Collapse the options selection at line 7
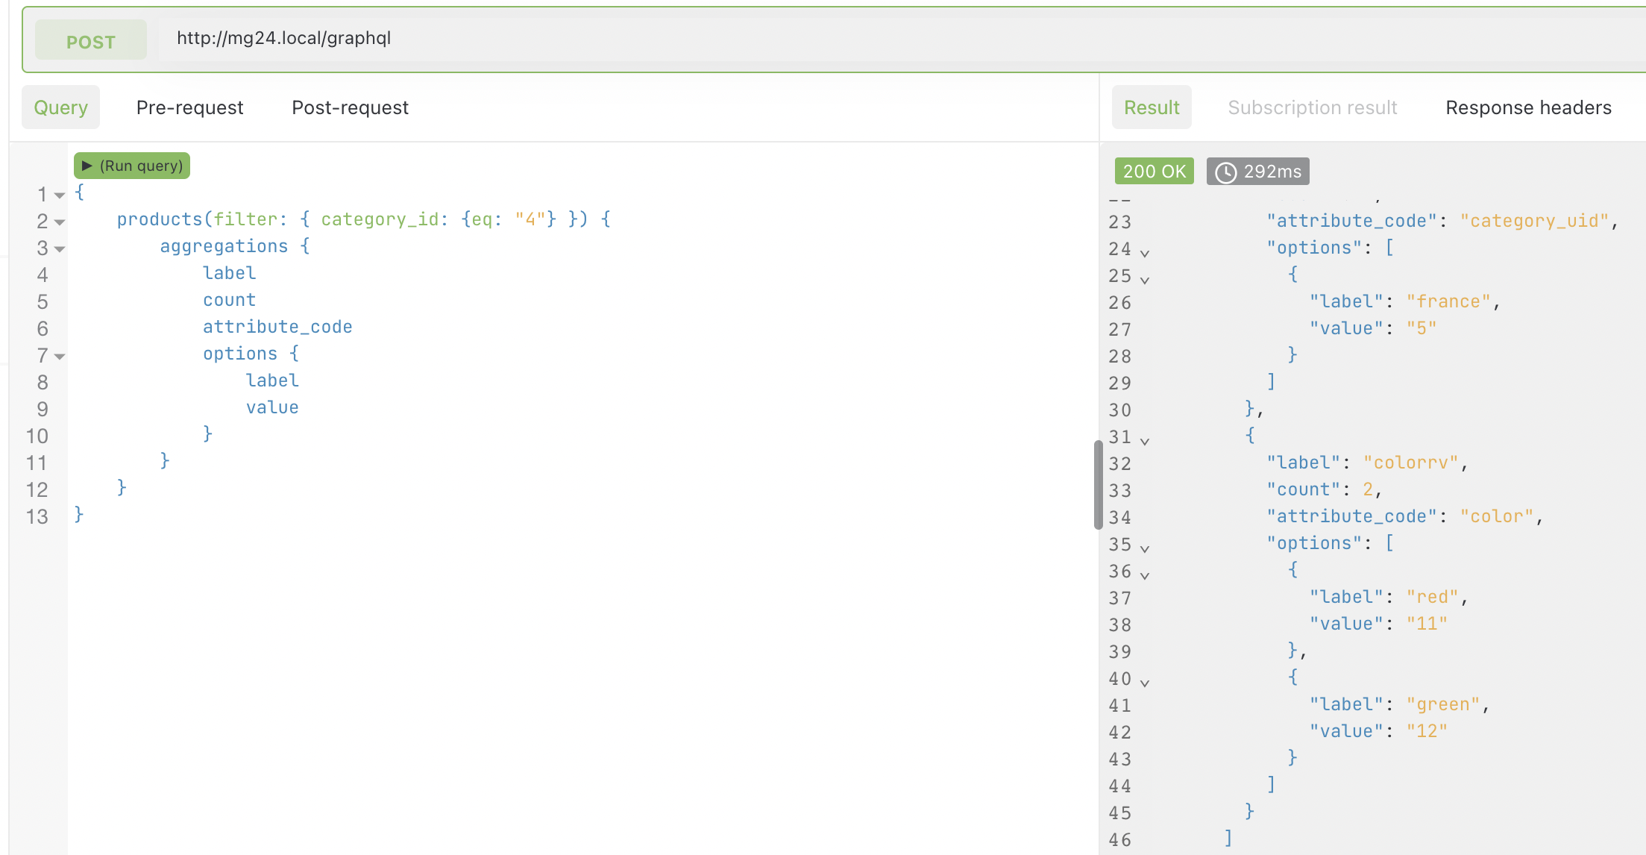This screenshot has width=1646, height=855. point(59,356)
